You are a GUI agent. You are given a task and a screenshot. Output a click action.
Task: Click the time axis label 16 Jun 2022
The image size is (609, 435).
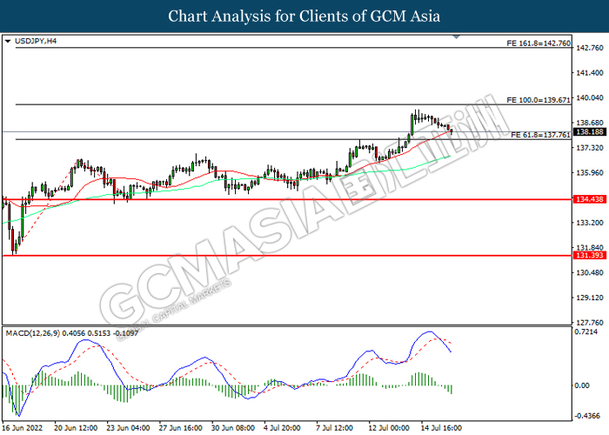pos(23,428)
